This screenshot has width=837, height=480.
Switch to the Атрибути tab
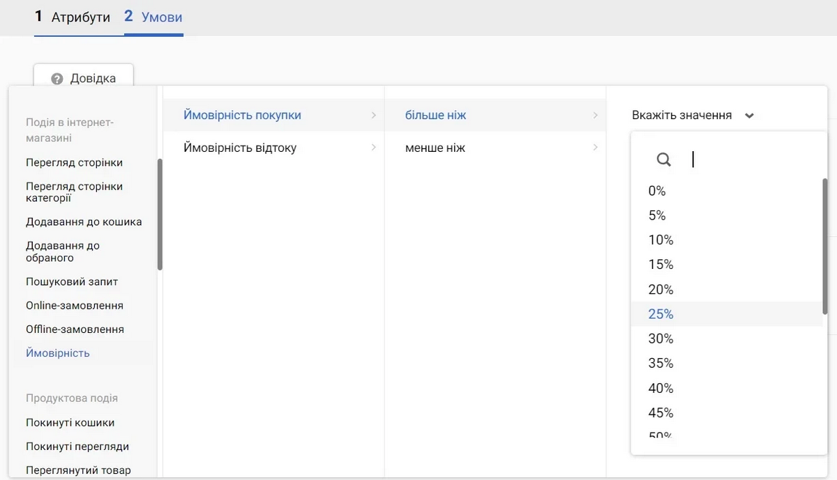click(73, 17)
